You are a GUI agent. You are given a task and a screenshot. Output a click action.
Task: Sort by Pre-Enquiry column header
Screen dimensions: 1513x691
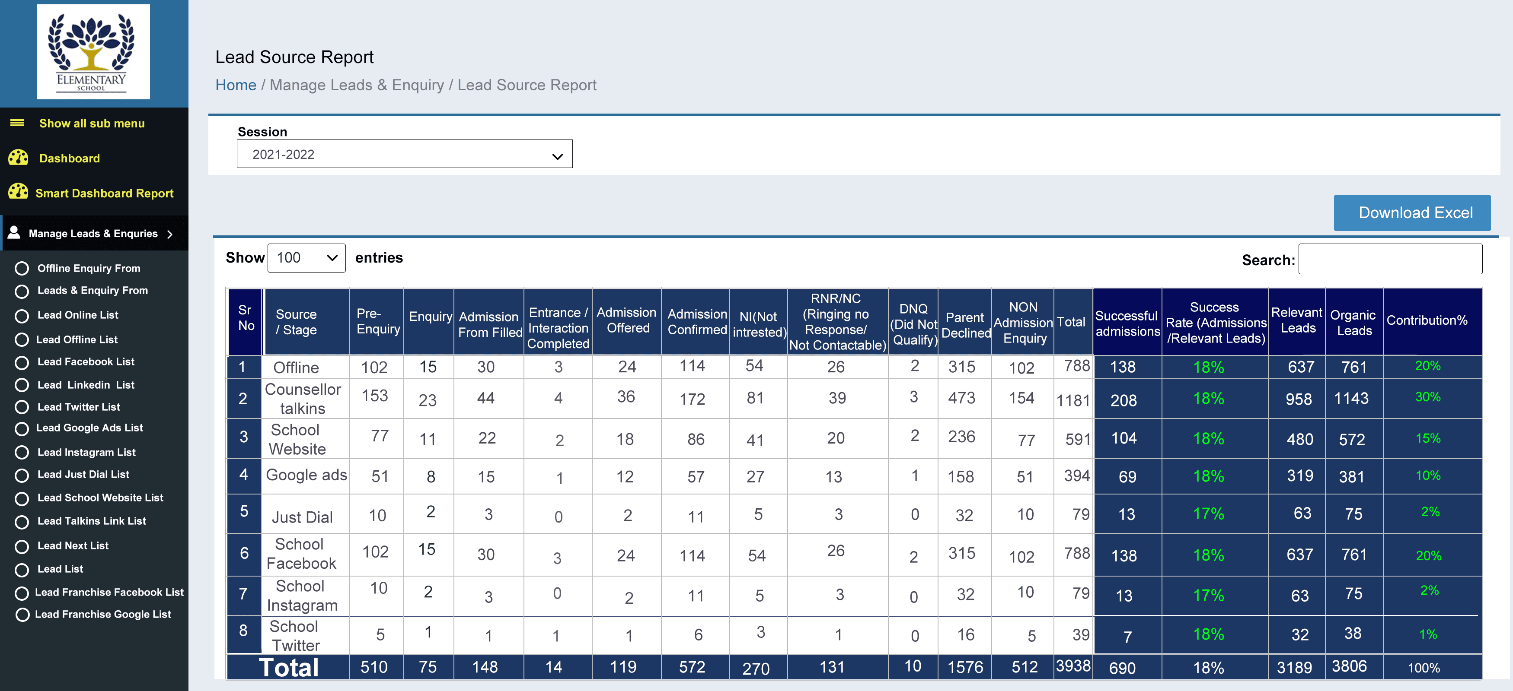(x=377, y=322)
